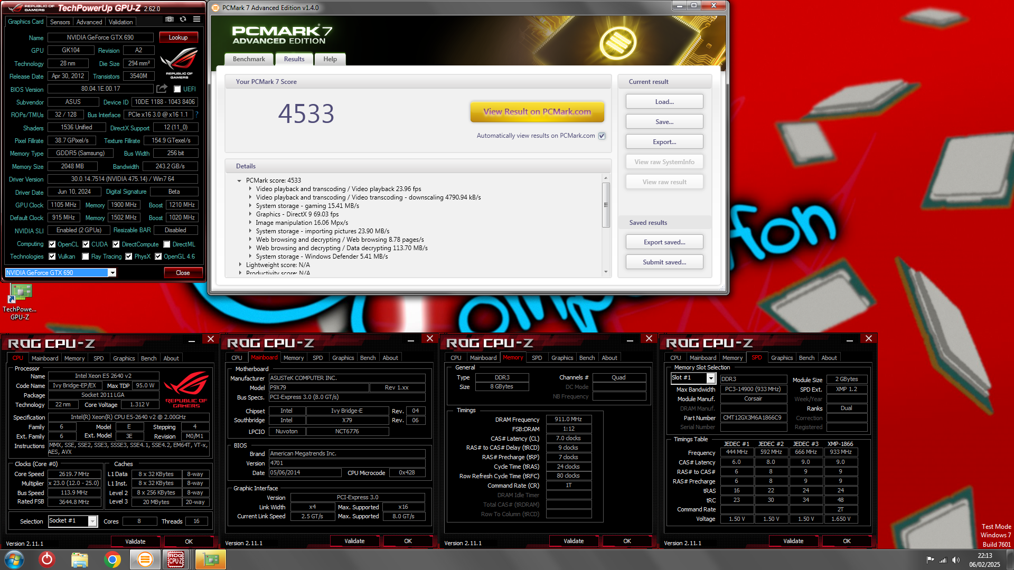Click the red power icon in taskbar
This screenshot has width=1014, height=570.
(47, 559)
